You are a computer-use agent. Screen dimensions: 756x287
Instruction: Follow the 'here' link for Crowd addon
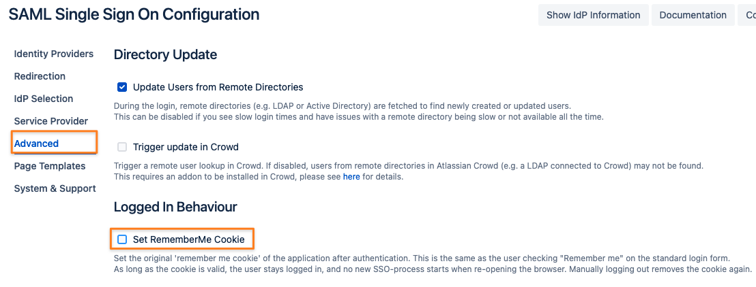[351, 177]
